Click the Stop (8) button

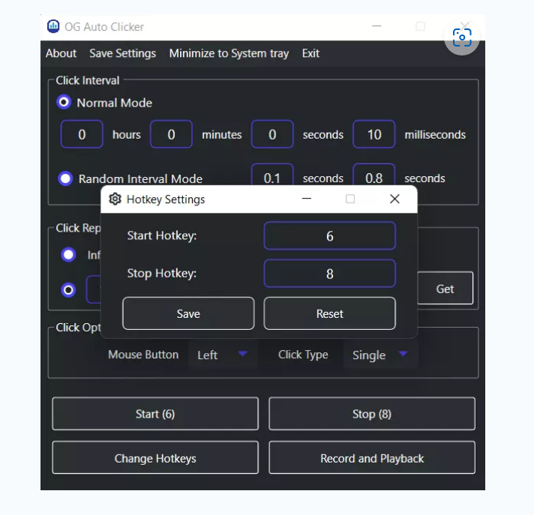coord(372,414)
